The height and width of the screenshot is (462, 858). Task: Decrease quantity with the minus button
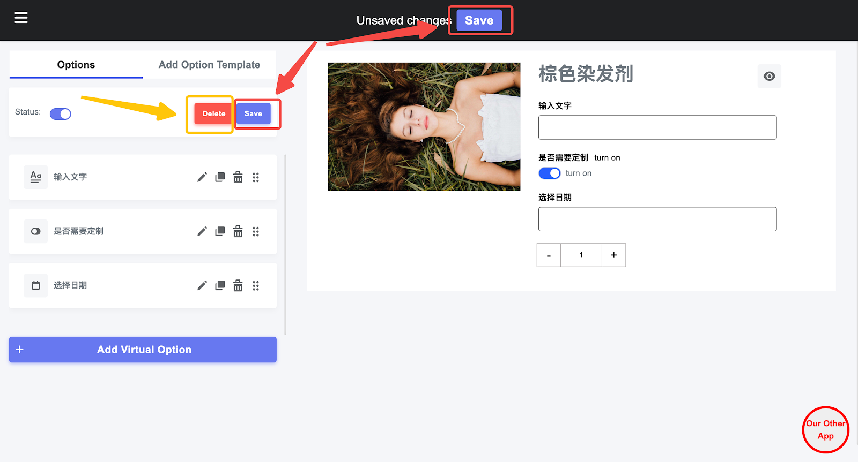[x=549, y=255]
